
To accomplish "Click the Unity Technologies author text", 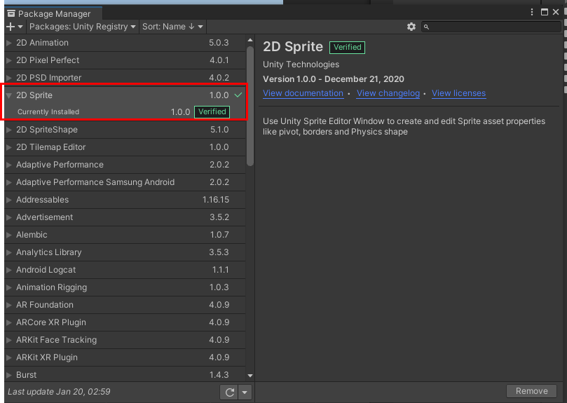I will [x=301, y=64].
